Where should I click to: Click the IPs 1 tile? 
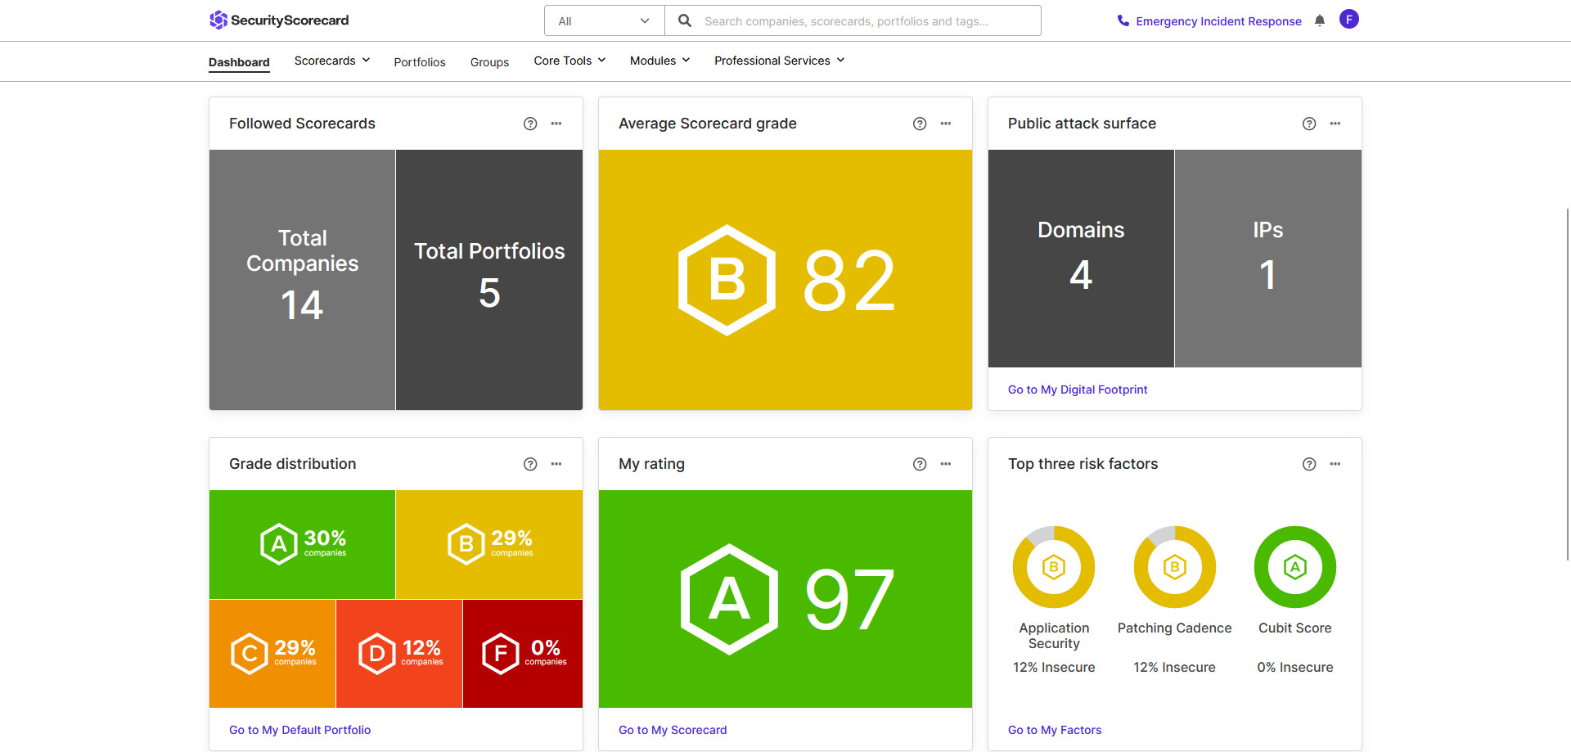[1268, 259]
